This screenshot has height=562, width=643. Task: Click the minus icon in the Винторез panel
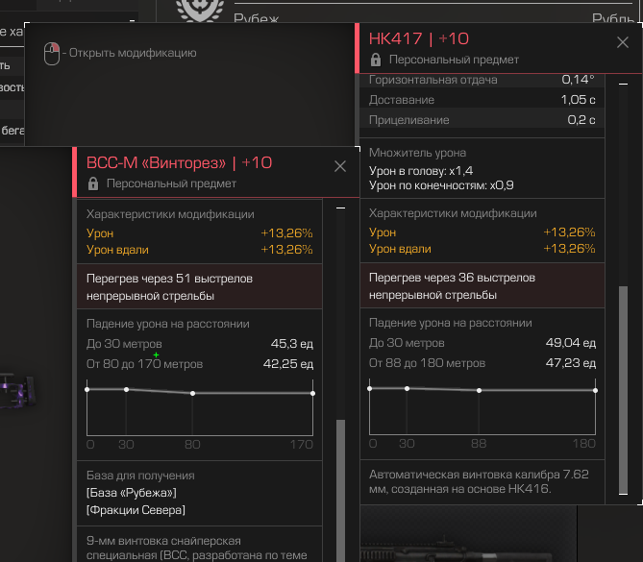340,208
